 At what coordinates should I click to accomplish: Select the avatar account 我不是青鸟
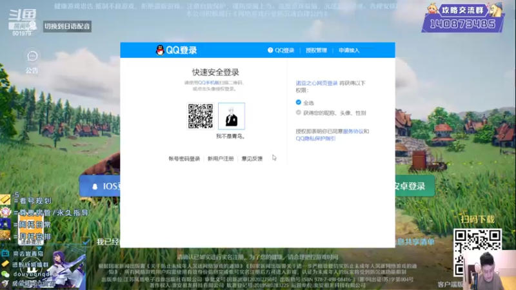click(232, 116)
